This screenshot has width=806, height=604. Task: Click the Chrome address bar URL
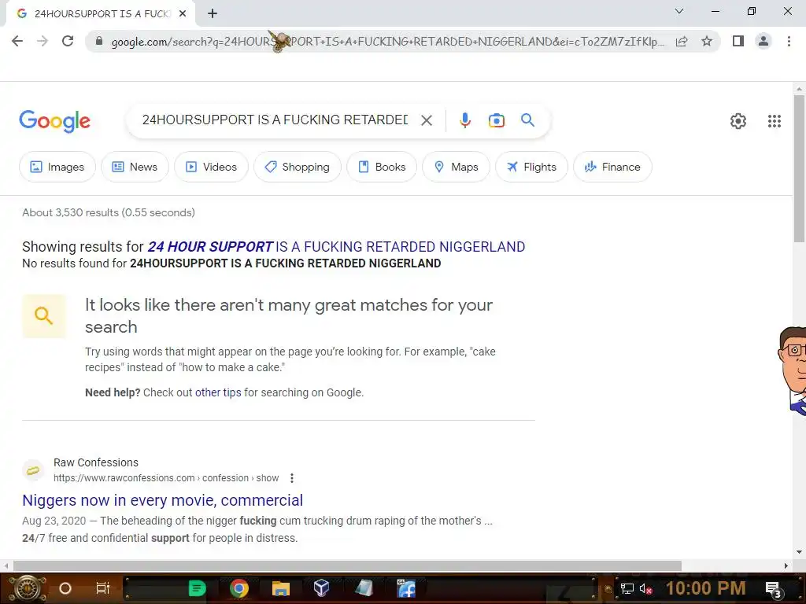(387, 42)
